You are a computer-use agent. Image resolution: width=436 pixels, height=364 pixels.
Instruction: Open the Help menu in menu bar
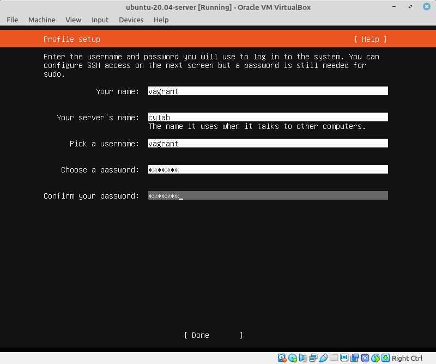[161, 20]
